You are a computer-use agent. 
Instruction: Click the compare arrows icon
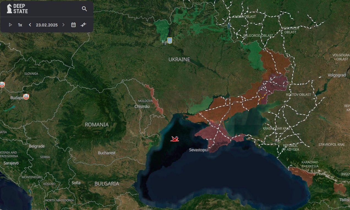(x=83, y=25)
